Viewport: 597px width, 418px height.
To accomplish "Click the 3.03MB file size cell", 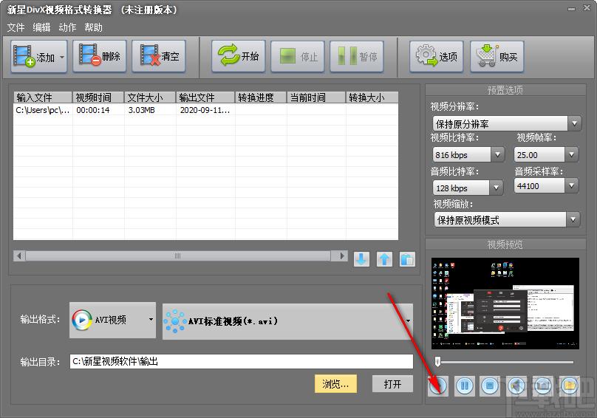I will click(x=142, y=110).
